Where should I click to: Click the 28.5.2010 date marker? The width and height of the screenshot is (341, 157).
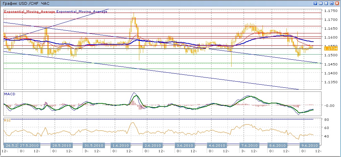pos(61,145)
